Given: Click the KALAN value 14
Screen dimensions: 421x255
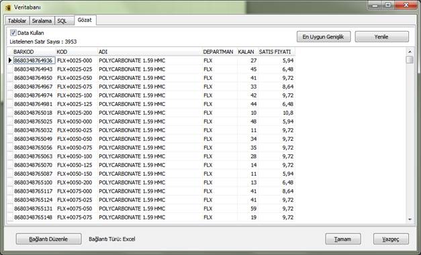Looking at the screenshot, I should click(248, 165).
